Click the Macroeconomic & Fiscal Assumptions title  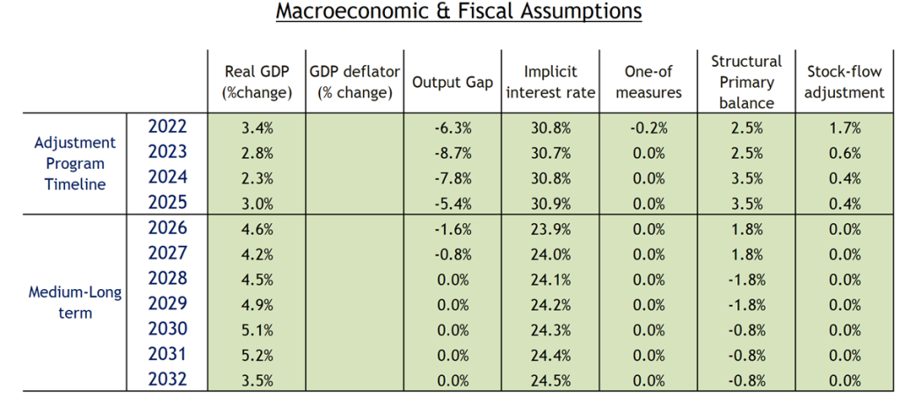tap(458, 12)
